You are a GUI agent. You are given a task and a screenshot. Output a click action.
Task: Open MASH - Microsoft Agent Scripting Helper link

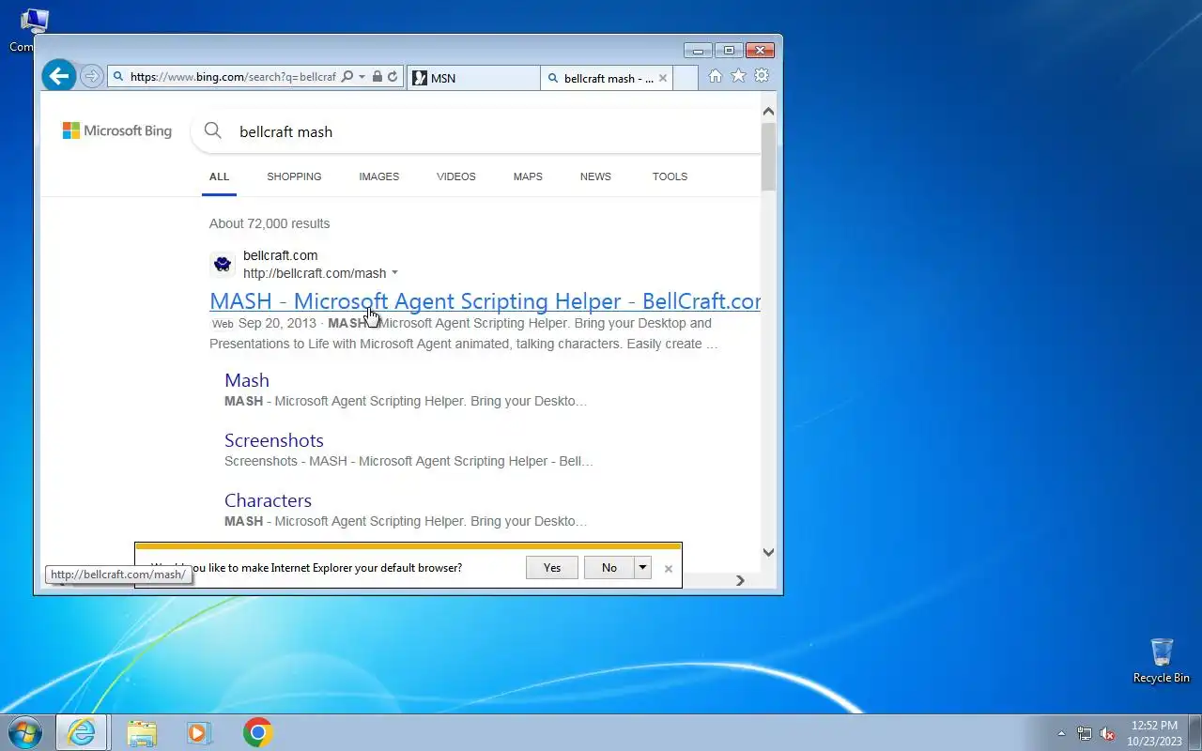pos(485,301)
